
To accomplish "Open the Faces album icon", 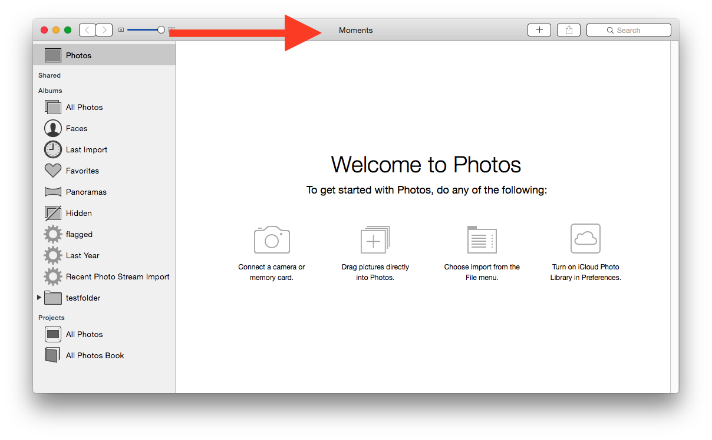I will click(53, 128).
